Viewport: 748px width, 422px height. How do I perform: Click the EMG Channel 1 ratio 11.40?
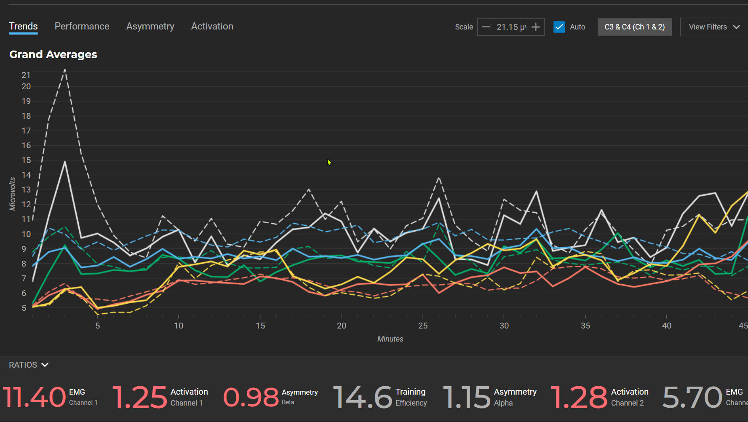tap(35, 397)
